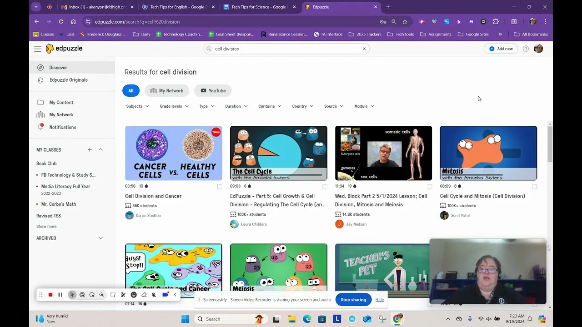Check the Cell Cycle and Mitosis checkbox

click(534, 187)
